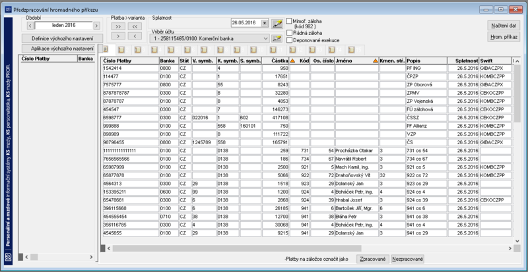The height and width of the screenshot is (272, 528).
Task: Click main table scroll right arrow
Action: pos(510,248)
